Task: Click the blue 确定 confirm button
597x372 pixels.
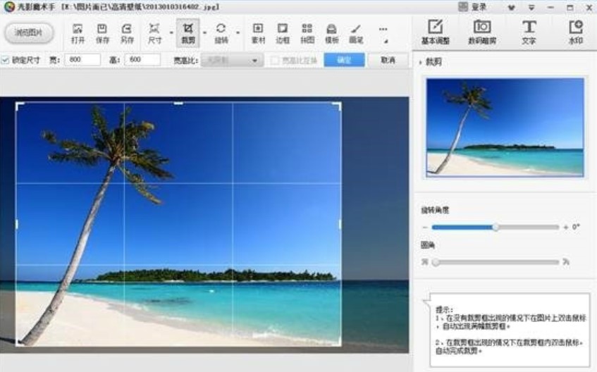Action: [344, 61]
